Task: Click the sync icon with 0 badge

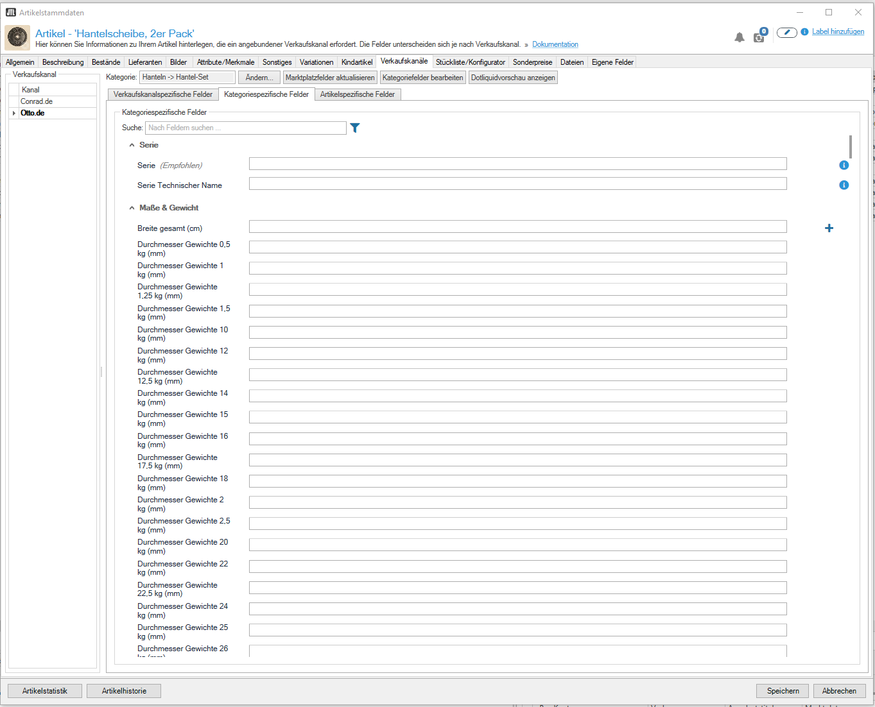Action: 759,37
